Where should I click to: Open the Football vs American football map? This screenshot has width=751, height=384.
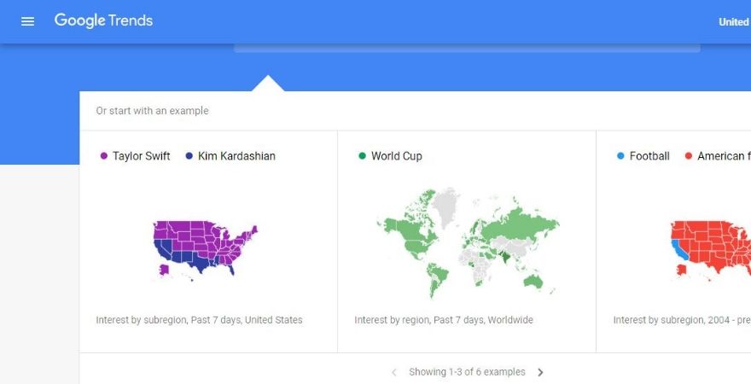(711, 249)
